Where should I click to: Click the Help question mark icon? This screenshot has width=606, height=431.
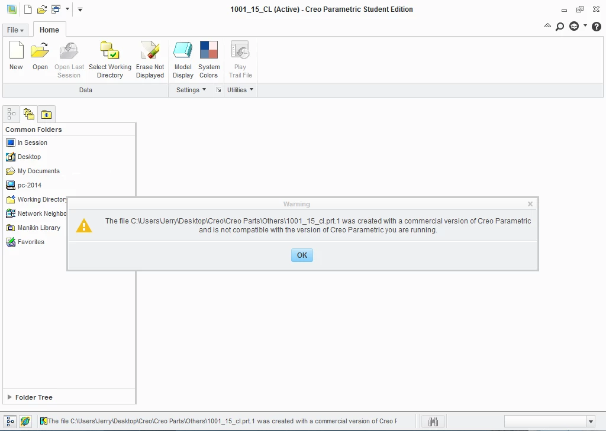point(597,26)
